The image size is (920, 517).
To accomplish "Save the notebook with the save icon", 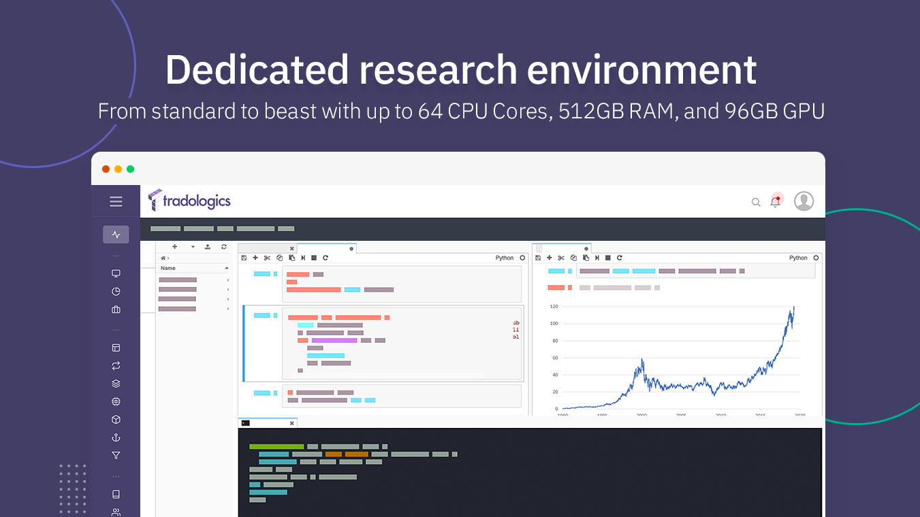I will (x=243, y=258).
